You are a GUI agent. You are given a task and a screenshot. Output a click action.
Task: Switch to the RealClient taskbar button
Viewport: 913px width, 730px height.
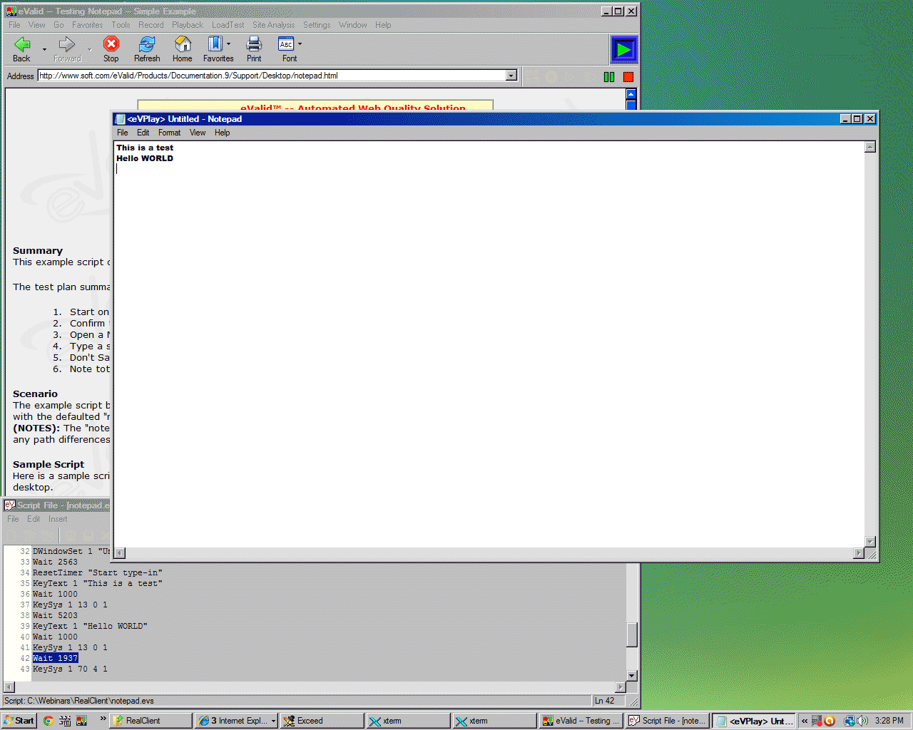150,720
